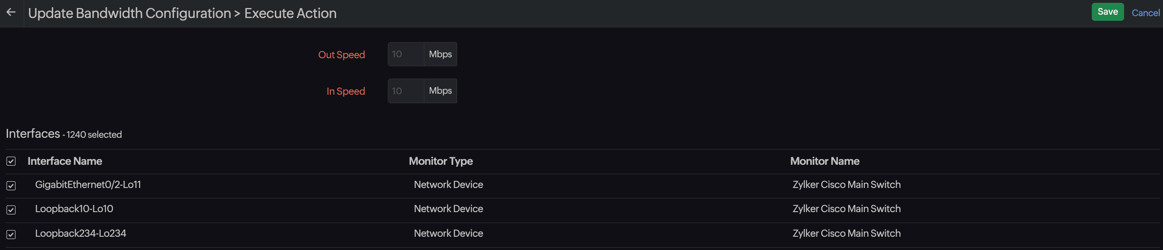Select the Loopback234-Lo234 interface name
This screenshot has width=1163, height=250.
click(81, 233)
